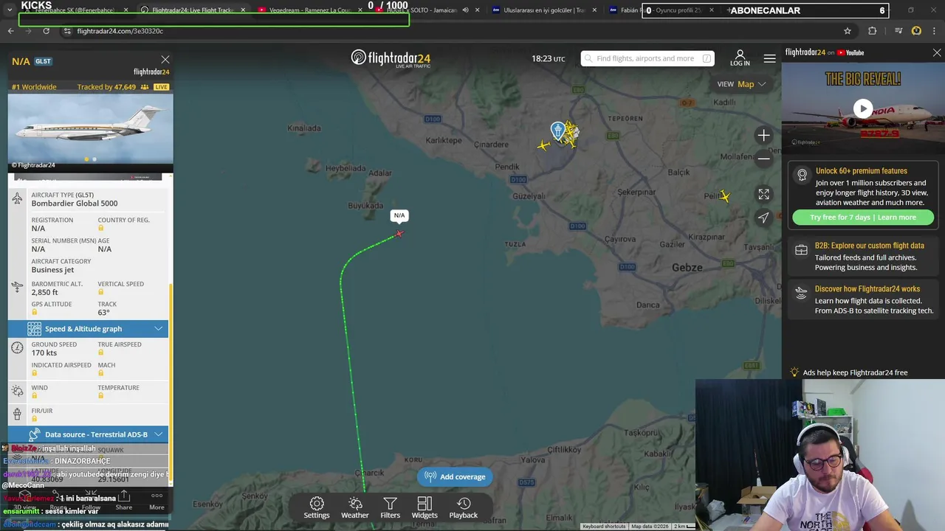Image resolution: width=945 pixels, height=531 pixels.
Task: Click lock icon under Temperature
Action: coord(101,396)
